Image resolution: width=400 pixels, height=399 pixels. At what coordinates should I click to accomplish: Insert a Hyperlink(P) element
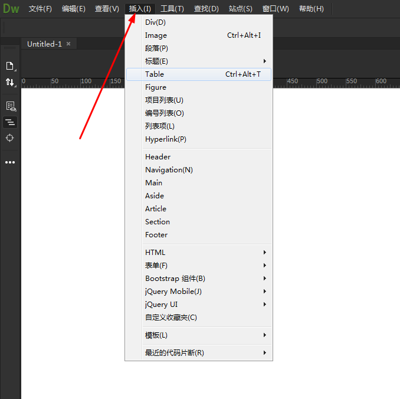pos(198,139)
